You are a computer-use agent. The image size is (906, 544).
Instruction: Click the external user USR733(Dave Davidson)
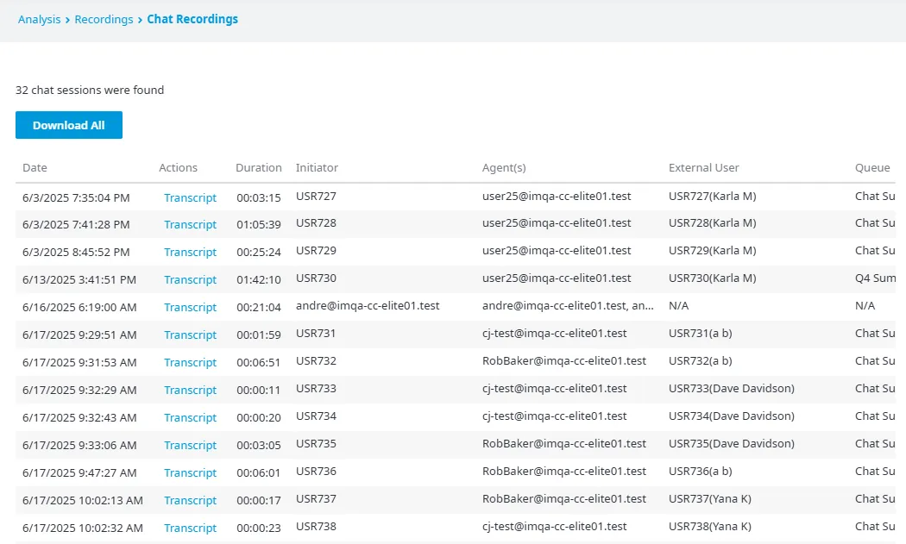732,388
